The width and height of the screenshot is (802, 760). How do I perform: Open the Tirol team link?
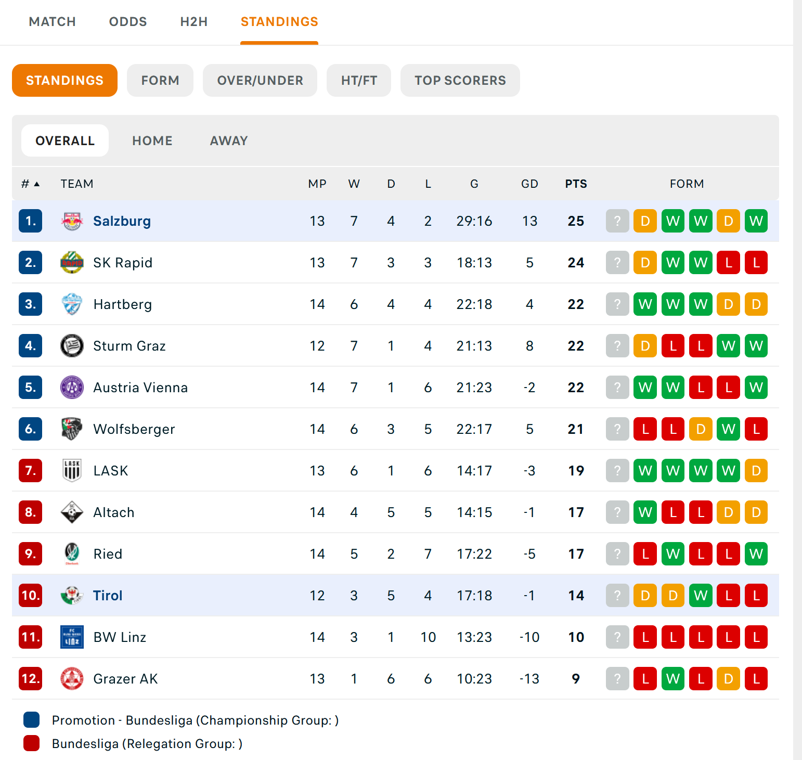(108, 596)
